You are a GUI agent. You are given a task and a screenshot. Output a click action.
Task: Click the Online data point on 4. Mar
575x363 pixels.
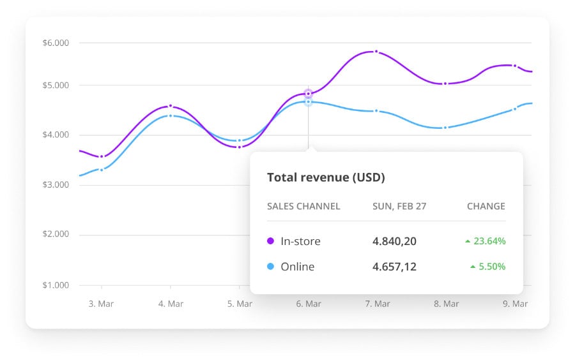click(171, 115)
